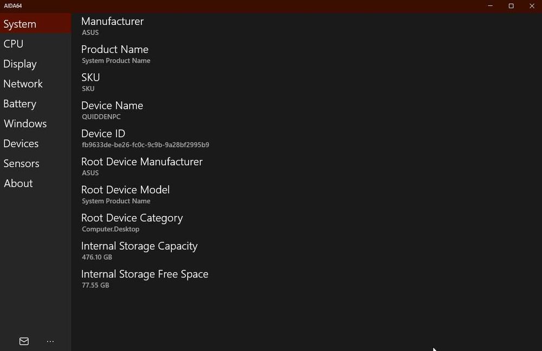Select the Manufacturer ASUS entry
Viewport: 542px width, 351px height.
coord(112,26)
